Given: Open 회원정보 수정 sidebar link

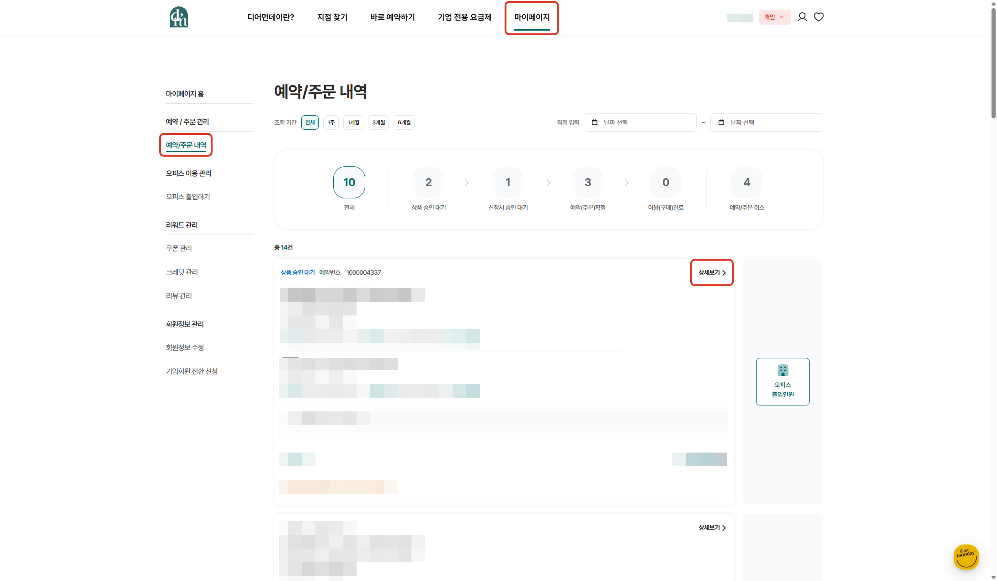Looking at the screenshot, I should pyautogui.click(x=185, y=347).
